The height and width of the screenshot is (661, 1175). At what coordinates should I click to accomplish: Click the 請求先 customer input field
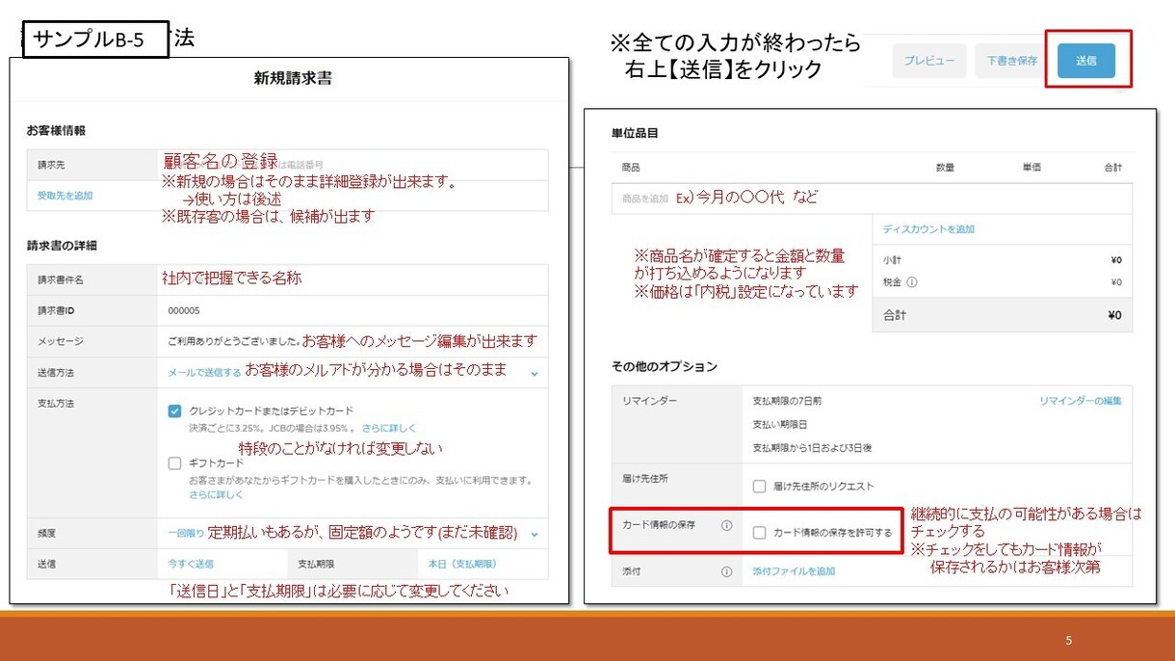click(x=352, y=165)
